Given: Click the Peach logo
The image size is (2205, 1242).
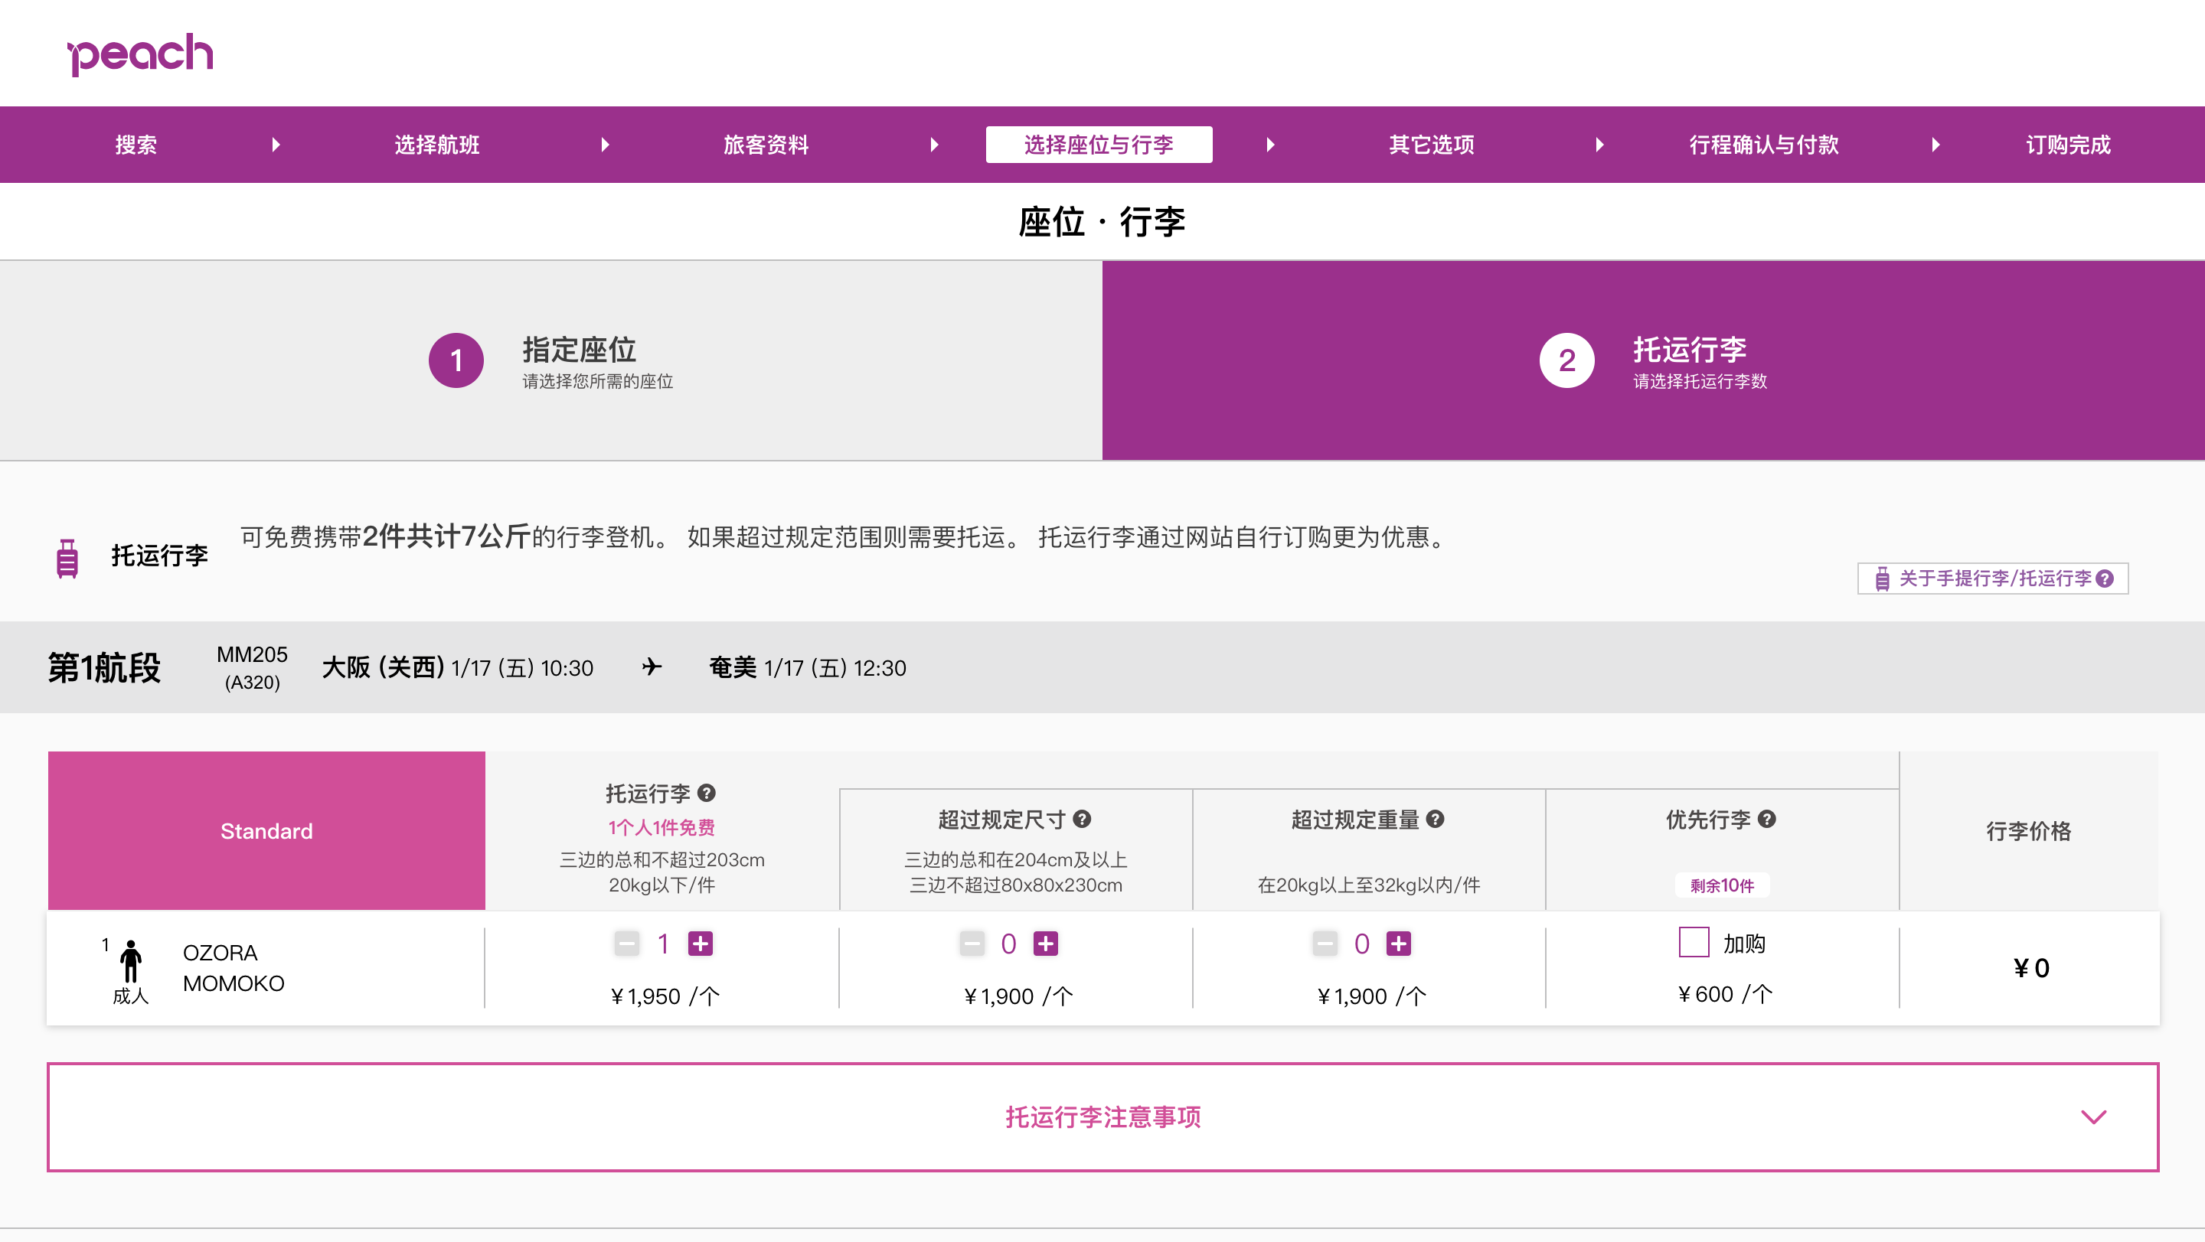Looking at the screenshot, I should (x=140, y=54).
